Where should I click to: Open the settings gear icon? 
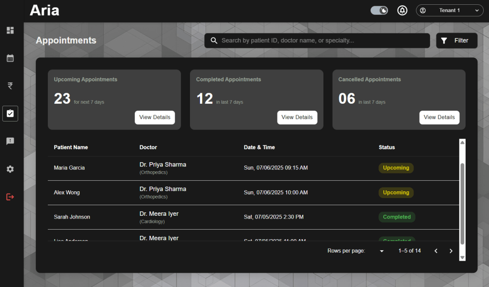(10, 169)
